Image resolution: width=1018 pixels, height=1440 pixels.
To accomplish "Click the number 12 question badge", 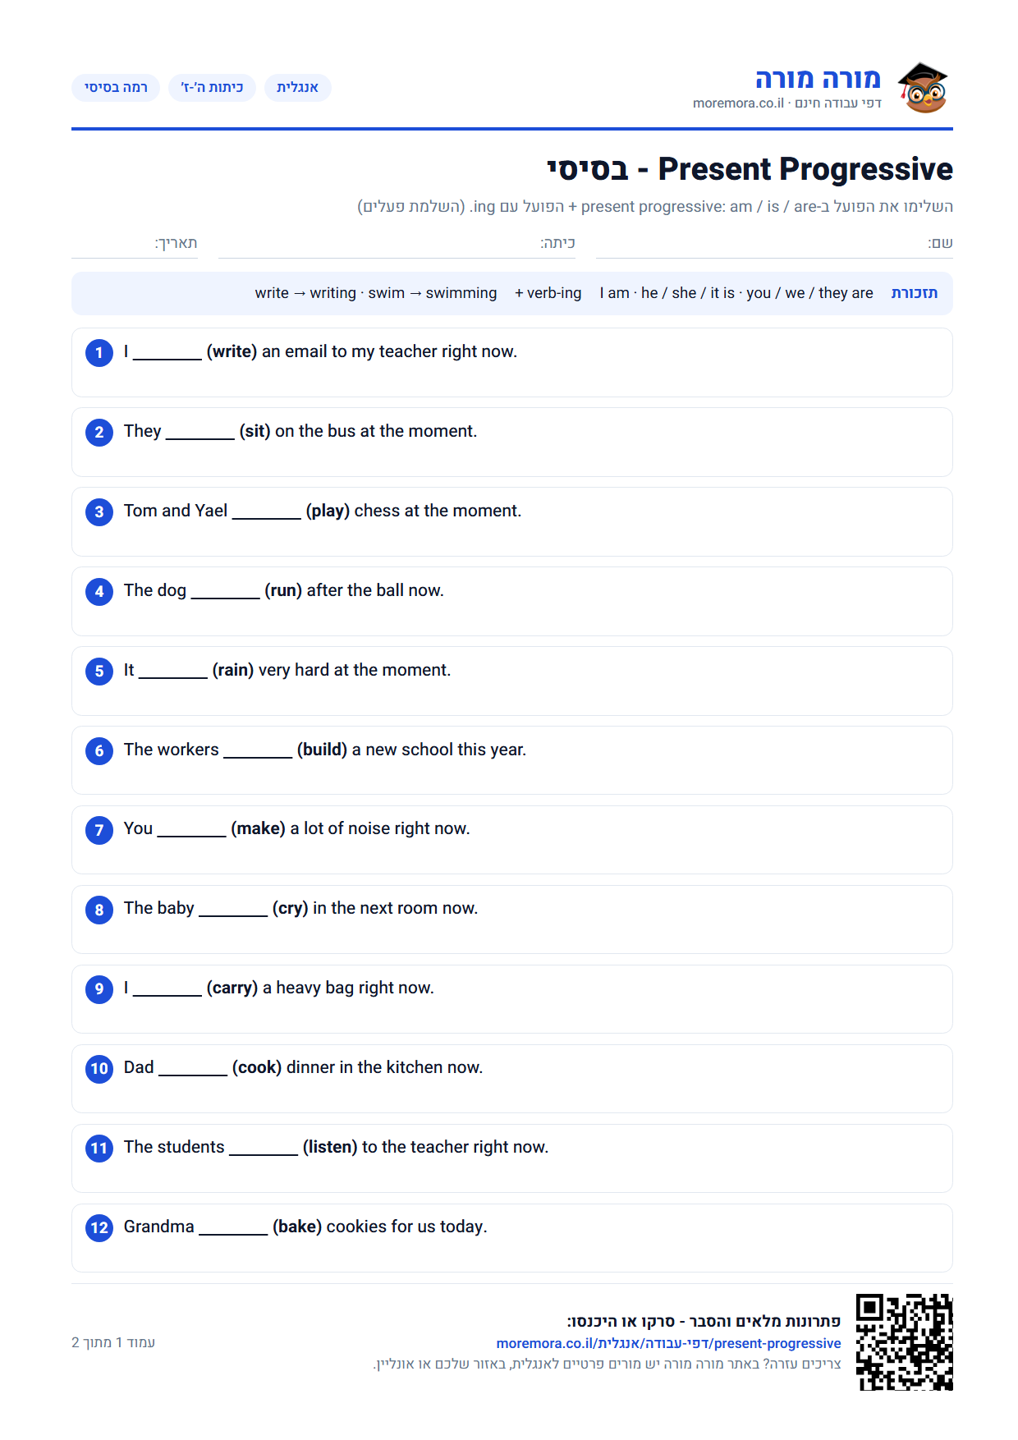I will (99, 1228).
